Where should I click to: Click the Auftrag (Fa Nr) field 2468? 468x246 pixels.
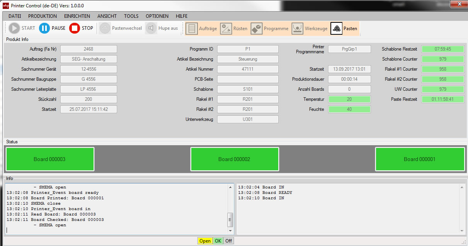tap(88, 49)
